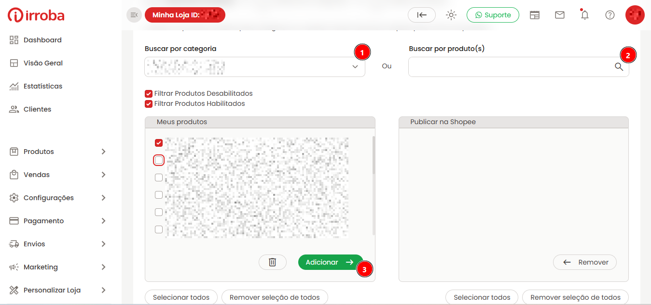Uncheck Filtrar Produtos Desabilitados
The width and height of the screenshot is (651, 305).
[149, 93]
